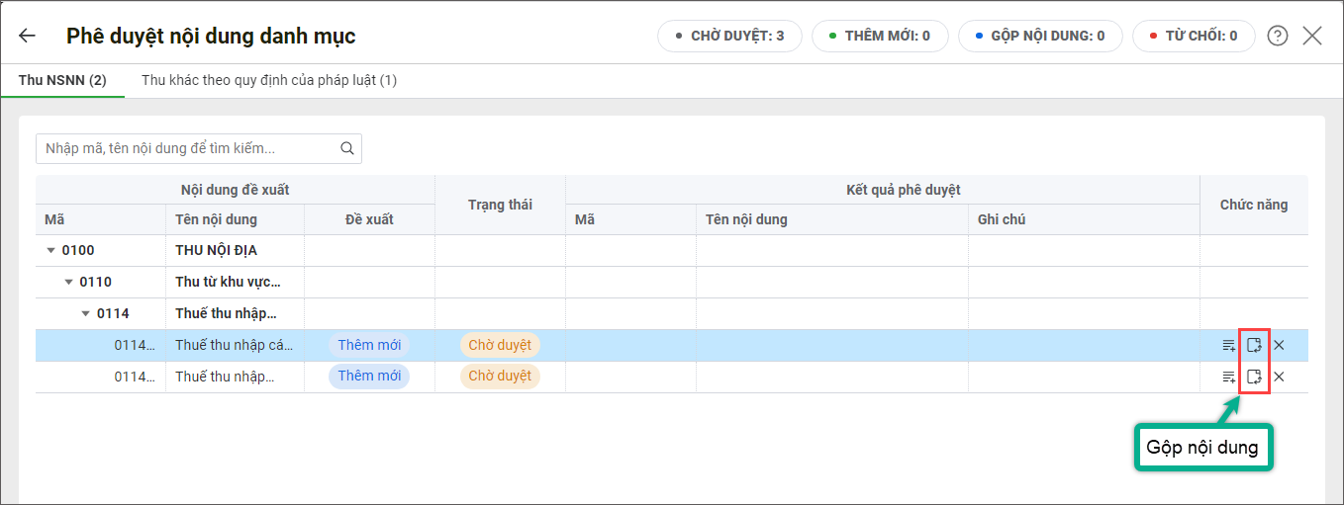Collapse the 0100 THU NỘI ĐỊA node
This screenshot has width=1344, height=505.
(51, 251)
